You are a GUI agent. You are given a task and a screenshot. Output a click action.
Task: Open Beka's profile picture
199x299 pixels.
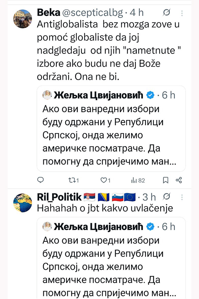pos(22,19)
